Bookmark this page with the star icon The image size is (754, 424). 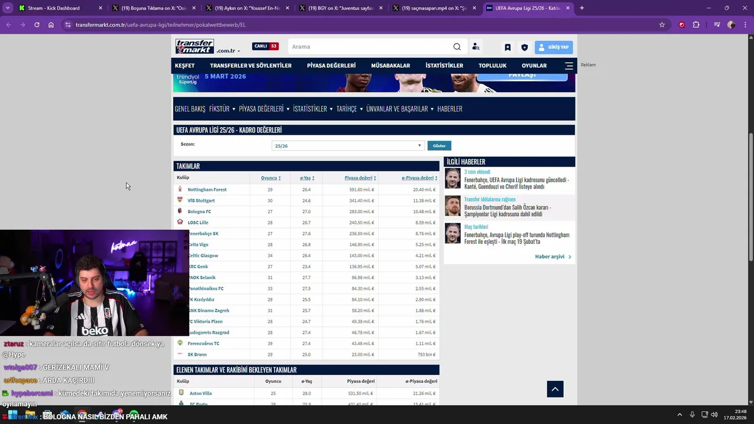point(662,25)
